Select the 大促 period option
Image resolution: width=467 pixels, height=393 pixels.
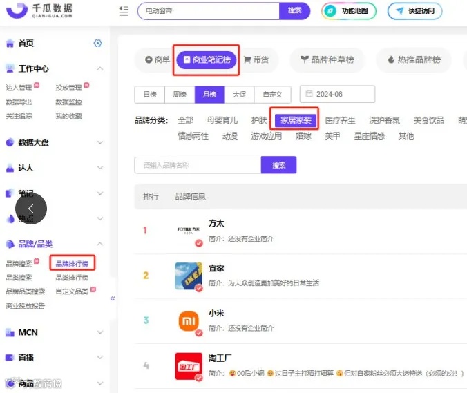[239, 95]
